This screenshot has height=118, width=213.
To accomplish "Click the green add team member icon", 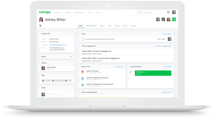I will point(174,19).
